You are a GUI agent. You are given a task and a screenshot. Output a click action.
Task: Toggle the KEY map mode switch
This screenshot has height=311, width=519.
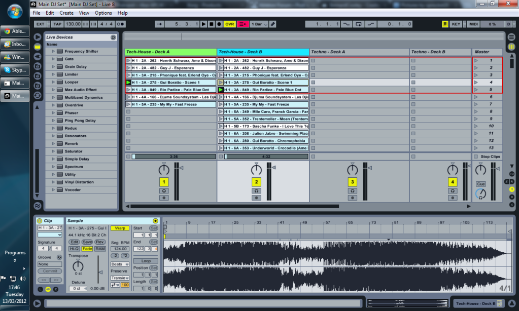tap(456, 24)
